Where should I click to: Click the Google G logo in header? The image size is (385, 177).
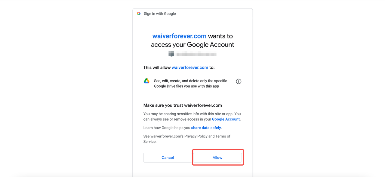click(x=139, y=13)
